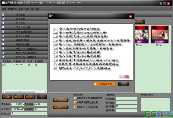Viewport: 173px width, 118px height.
Task: Toggle 启用相册首尾过渡连接功能 checkbox
Action: tap(75, 98)
